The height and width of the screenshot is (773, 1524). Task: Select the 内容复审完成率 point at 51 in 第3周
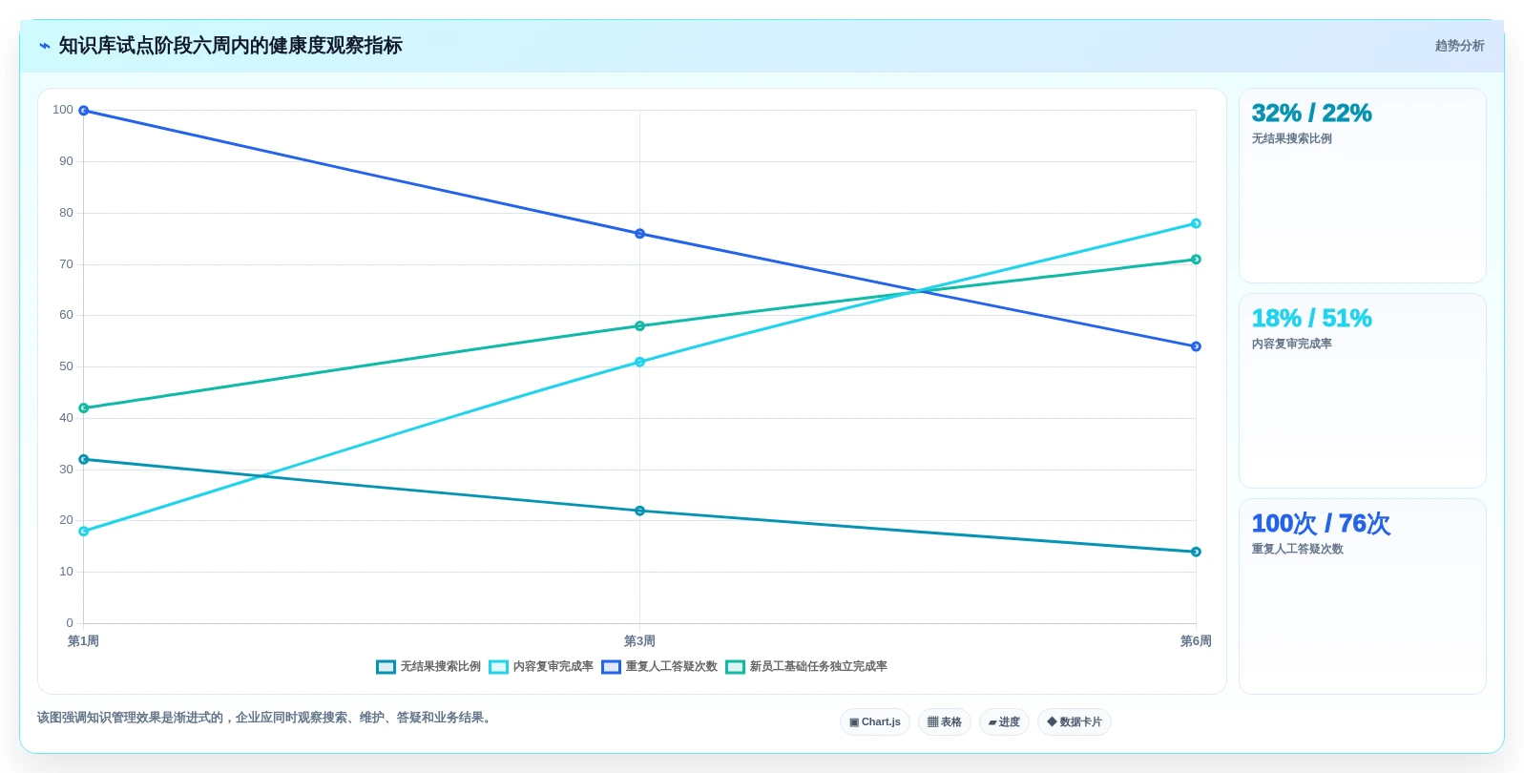[639, 362]
